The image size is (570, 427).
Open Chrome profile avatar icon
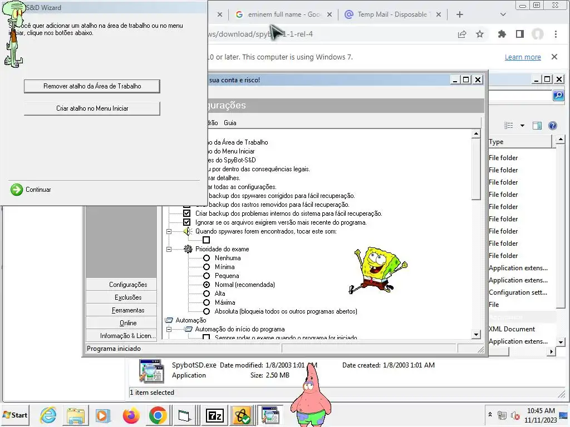[538, 34]
